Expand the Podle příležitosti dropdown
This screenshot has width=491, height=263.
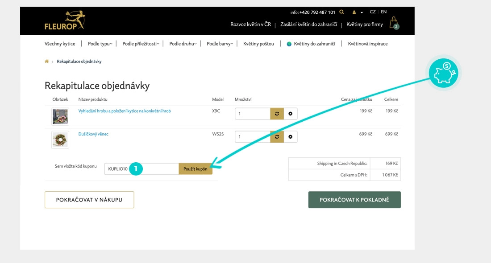[141, 44]
